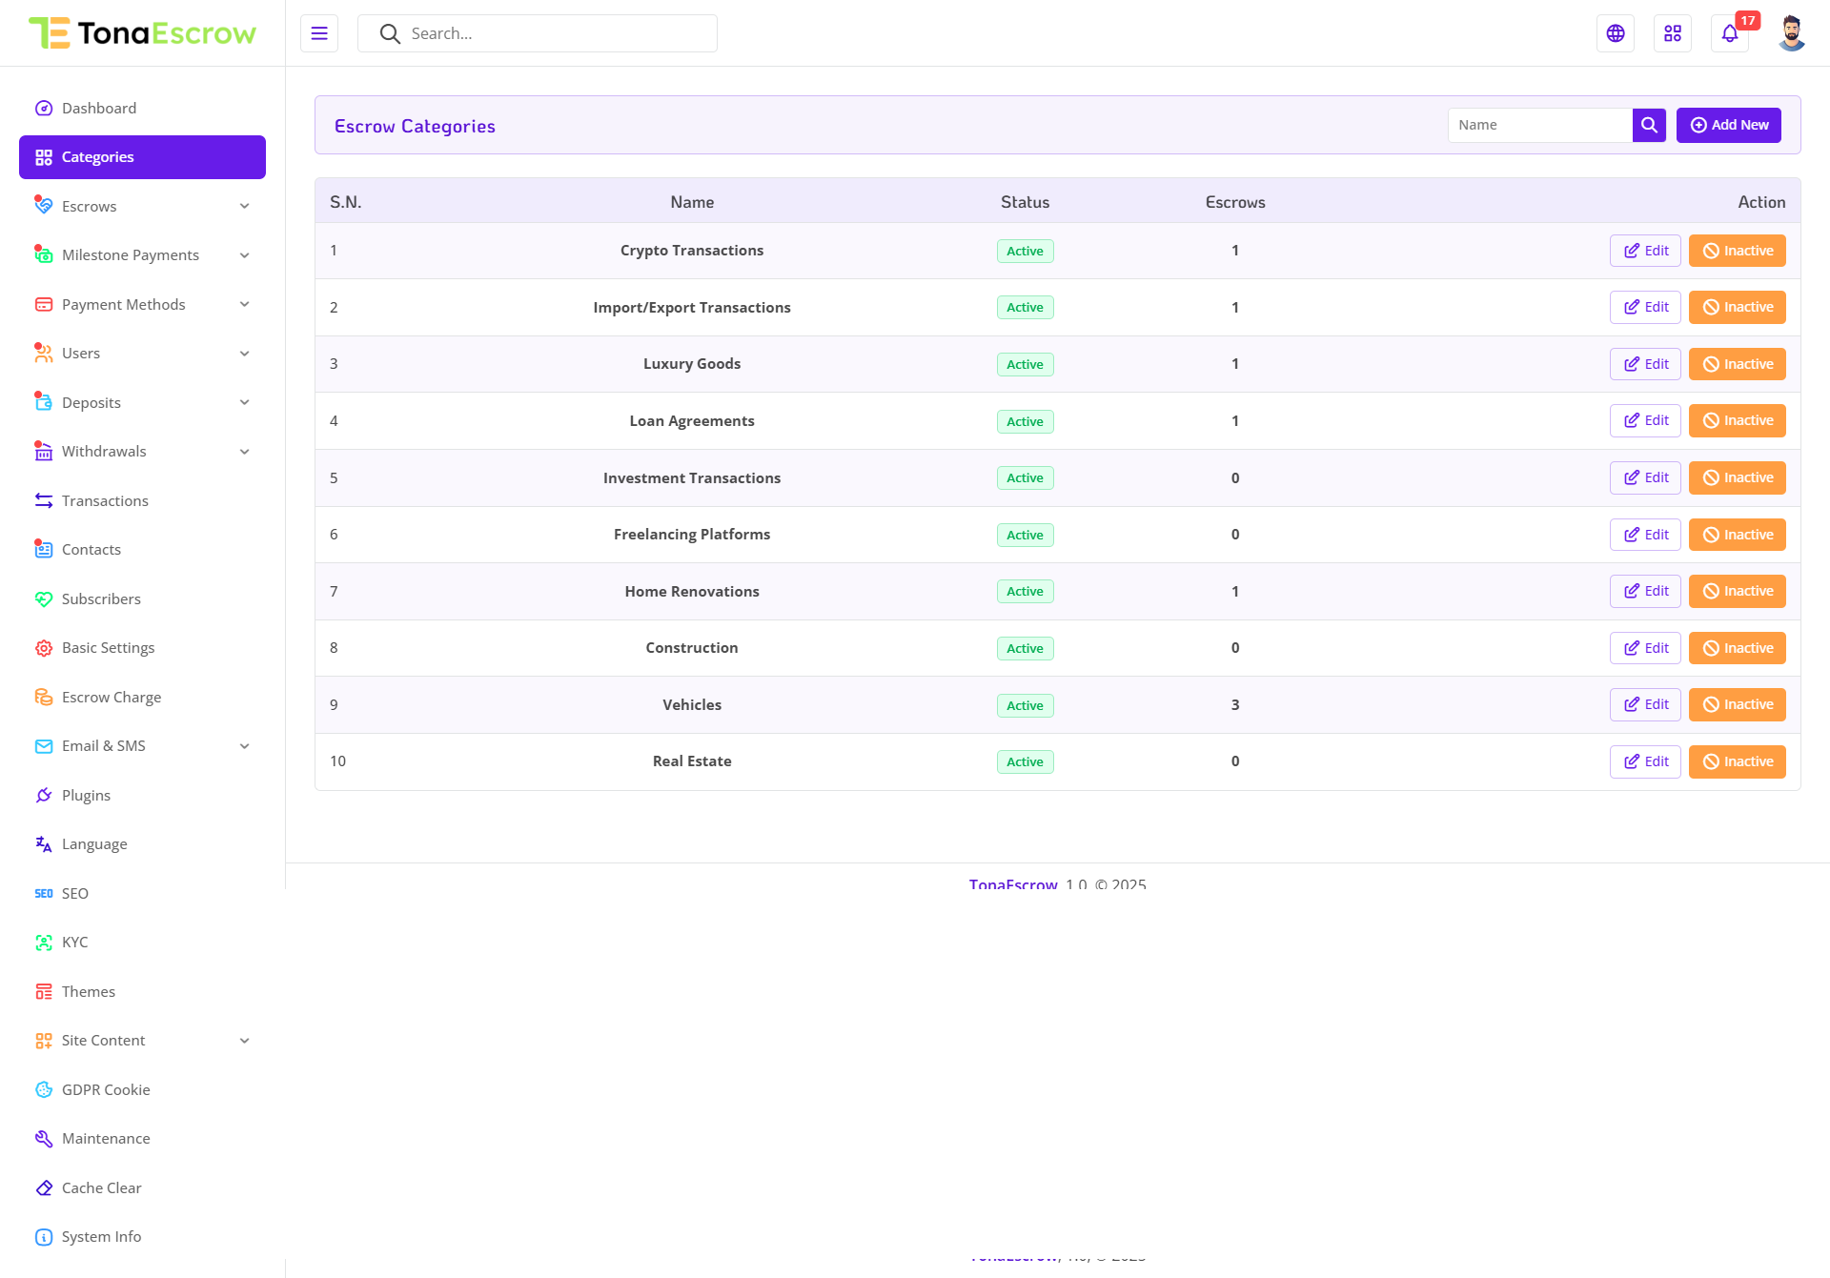Image resolution: width=1830 pixels, height=1278 pixels.
Task: Open Basic Settings from sidebar
Action: [108, 647]
